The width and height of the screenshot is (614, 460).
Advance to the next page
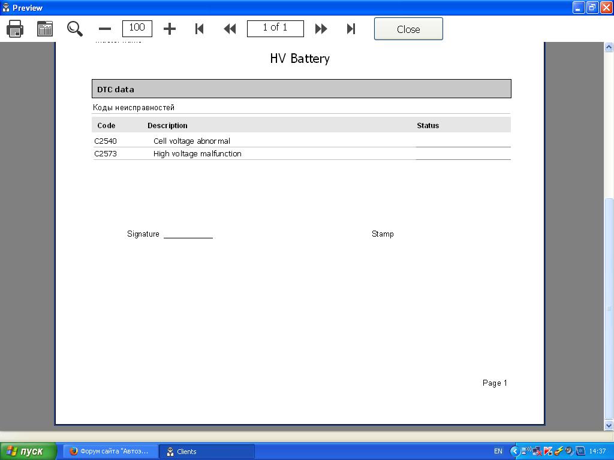[x=321, y=29]
